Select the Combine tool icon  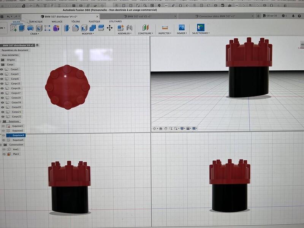click(x=92, y=28)
